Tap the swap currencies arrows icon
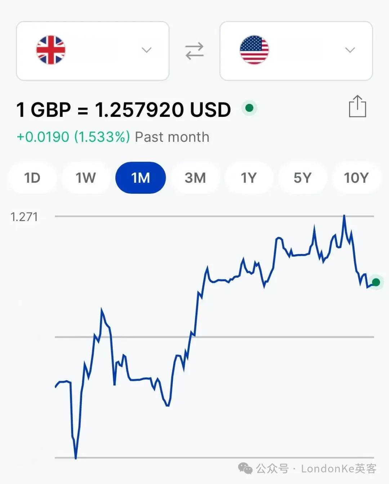The width and height of the screenshot is (389, 484). (194, 51)
